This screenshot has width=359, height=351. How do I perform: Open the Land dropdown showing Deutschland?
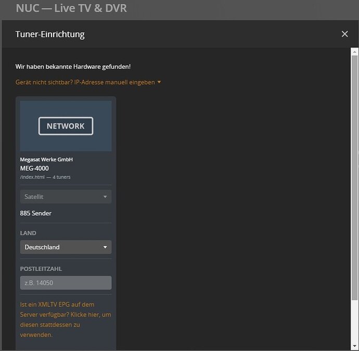coord(66,247)
